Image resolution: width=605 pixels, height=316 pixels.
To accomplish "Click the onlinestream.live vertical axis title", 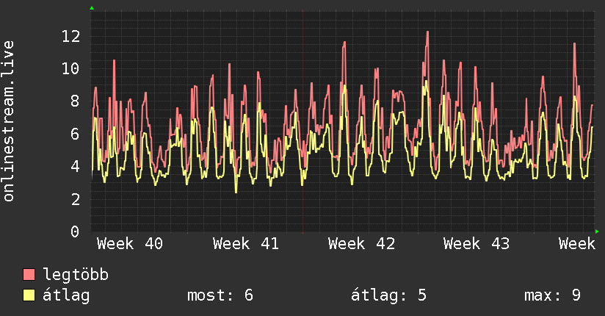I will point(8,121).
